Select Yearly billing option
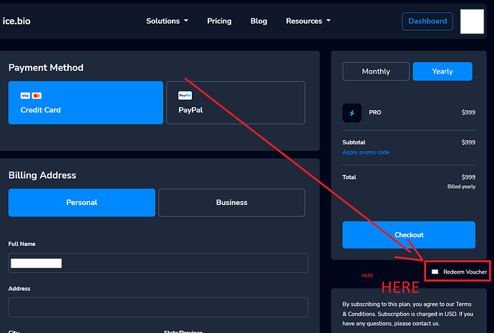Image resolution: width=494 pixels, height=333 pixels. [442, 71]
